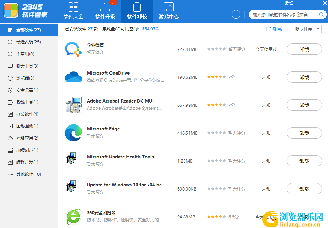Image resolution: width=328 pixels, height=228 pixels.
Task: Open the 浏览器(3) category
Action: click(29, 78)
